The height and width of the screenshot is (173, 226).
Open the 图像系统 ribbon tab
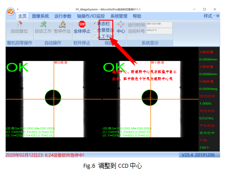tap(41, 16)
